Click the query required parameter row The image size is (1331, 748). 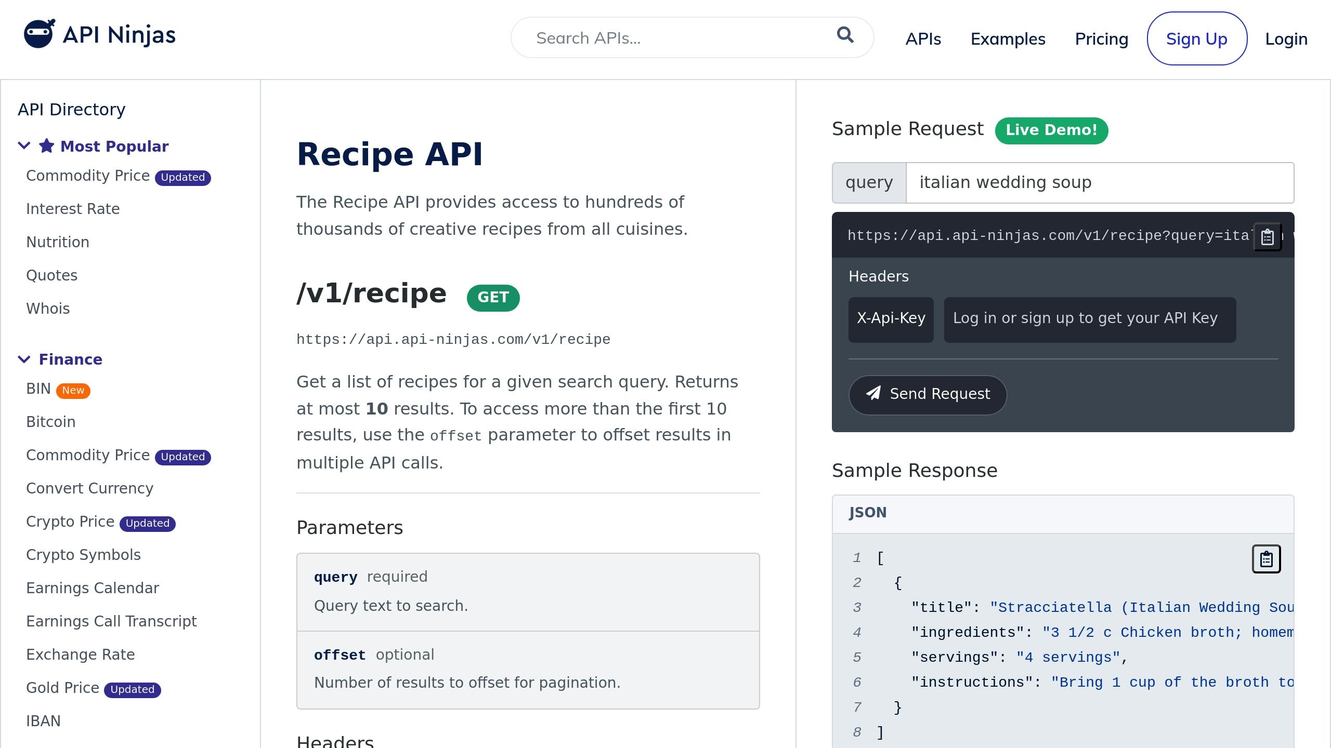click(528, 592)
